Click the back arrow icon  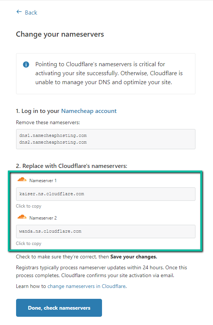click(19, 12)
